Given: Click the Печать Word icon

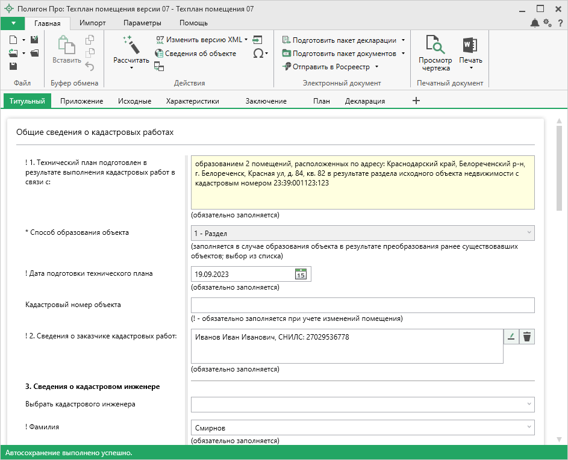Looking at the screenshot, I should pos(470,46).
